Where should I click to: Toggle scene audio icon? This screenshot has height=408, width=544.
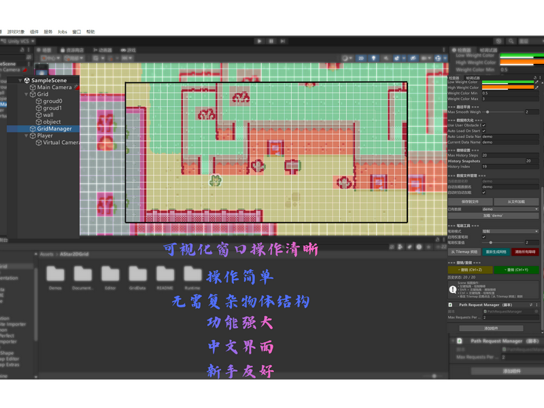[x=386, y=58]
